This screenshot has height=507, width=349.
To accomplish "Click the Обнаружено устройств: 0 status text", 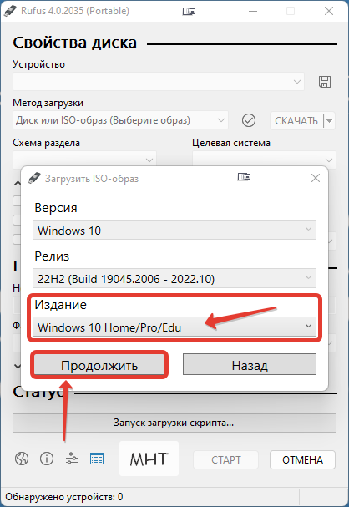I will point(64,496).
